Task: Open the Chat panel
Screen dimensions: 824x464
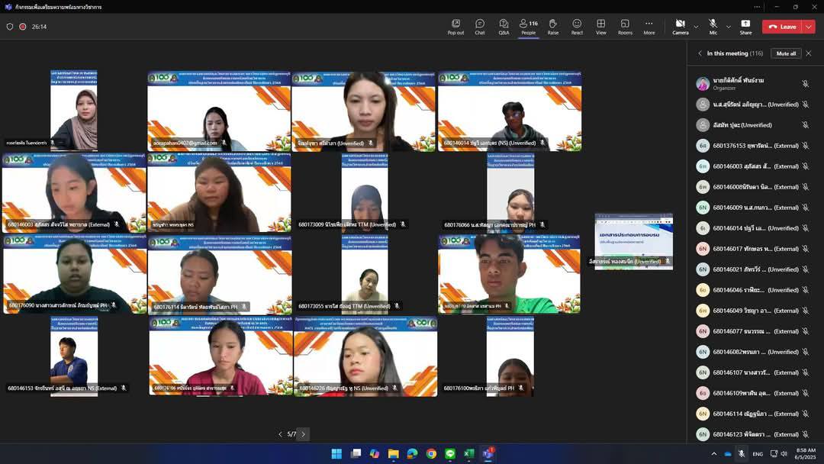Action: tap(479, 27)
